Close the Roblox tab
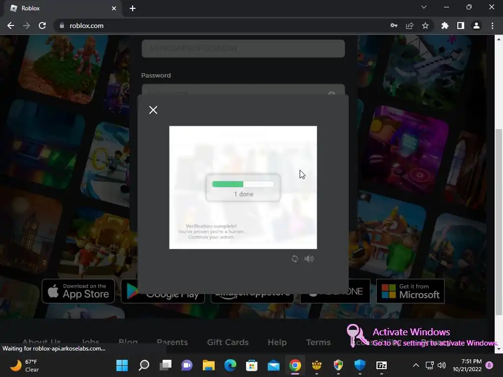 coord(114,8)
